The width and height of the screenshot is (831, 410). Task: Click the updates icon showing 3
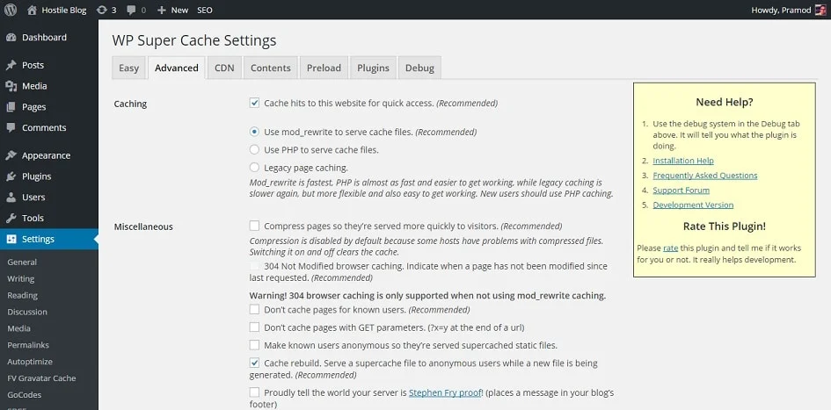coord(102,10)
